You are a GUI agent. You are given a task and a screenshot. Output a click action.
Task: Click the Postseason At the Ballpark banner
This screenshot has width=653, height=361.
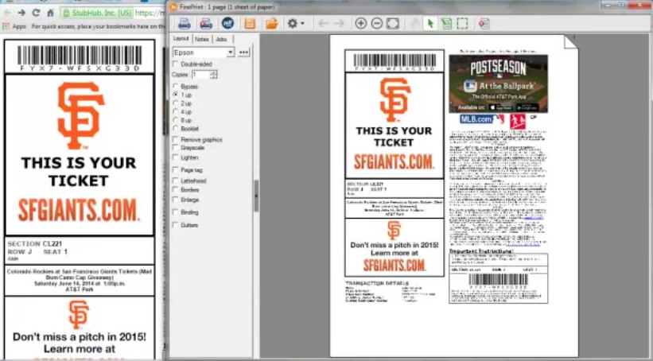pyautogui.click(x=498, y=83)
